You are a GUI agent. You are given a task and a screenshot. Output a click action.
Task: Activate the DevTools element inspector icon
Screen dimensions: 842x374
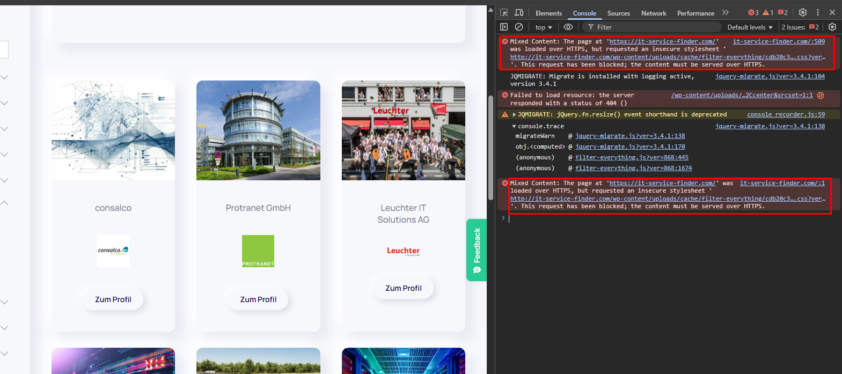point(504,13)
